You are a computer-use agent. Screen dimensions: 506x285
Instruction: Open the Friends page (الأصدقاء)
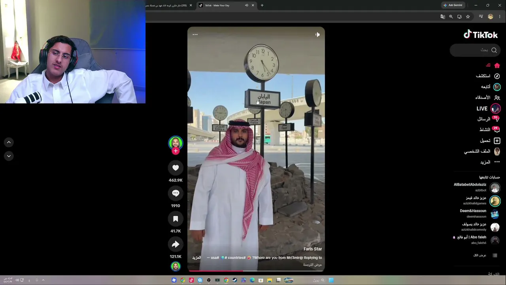pos(487,97)
